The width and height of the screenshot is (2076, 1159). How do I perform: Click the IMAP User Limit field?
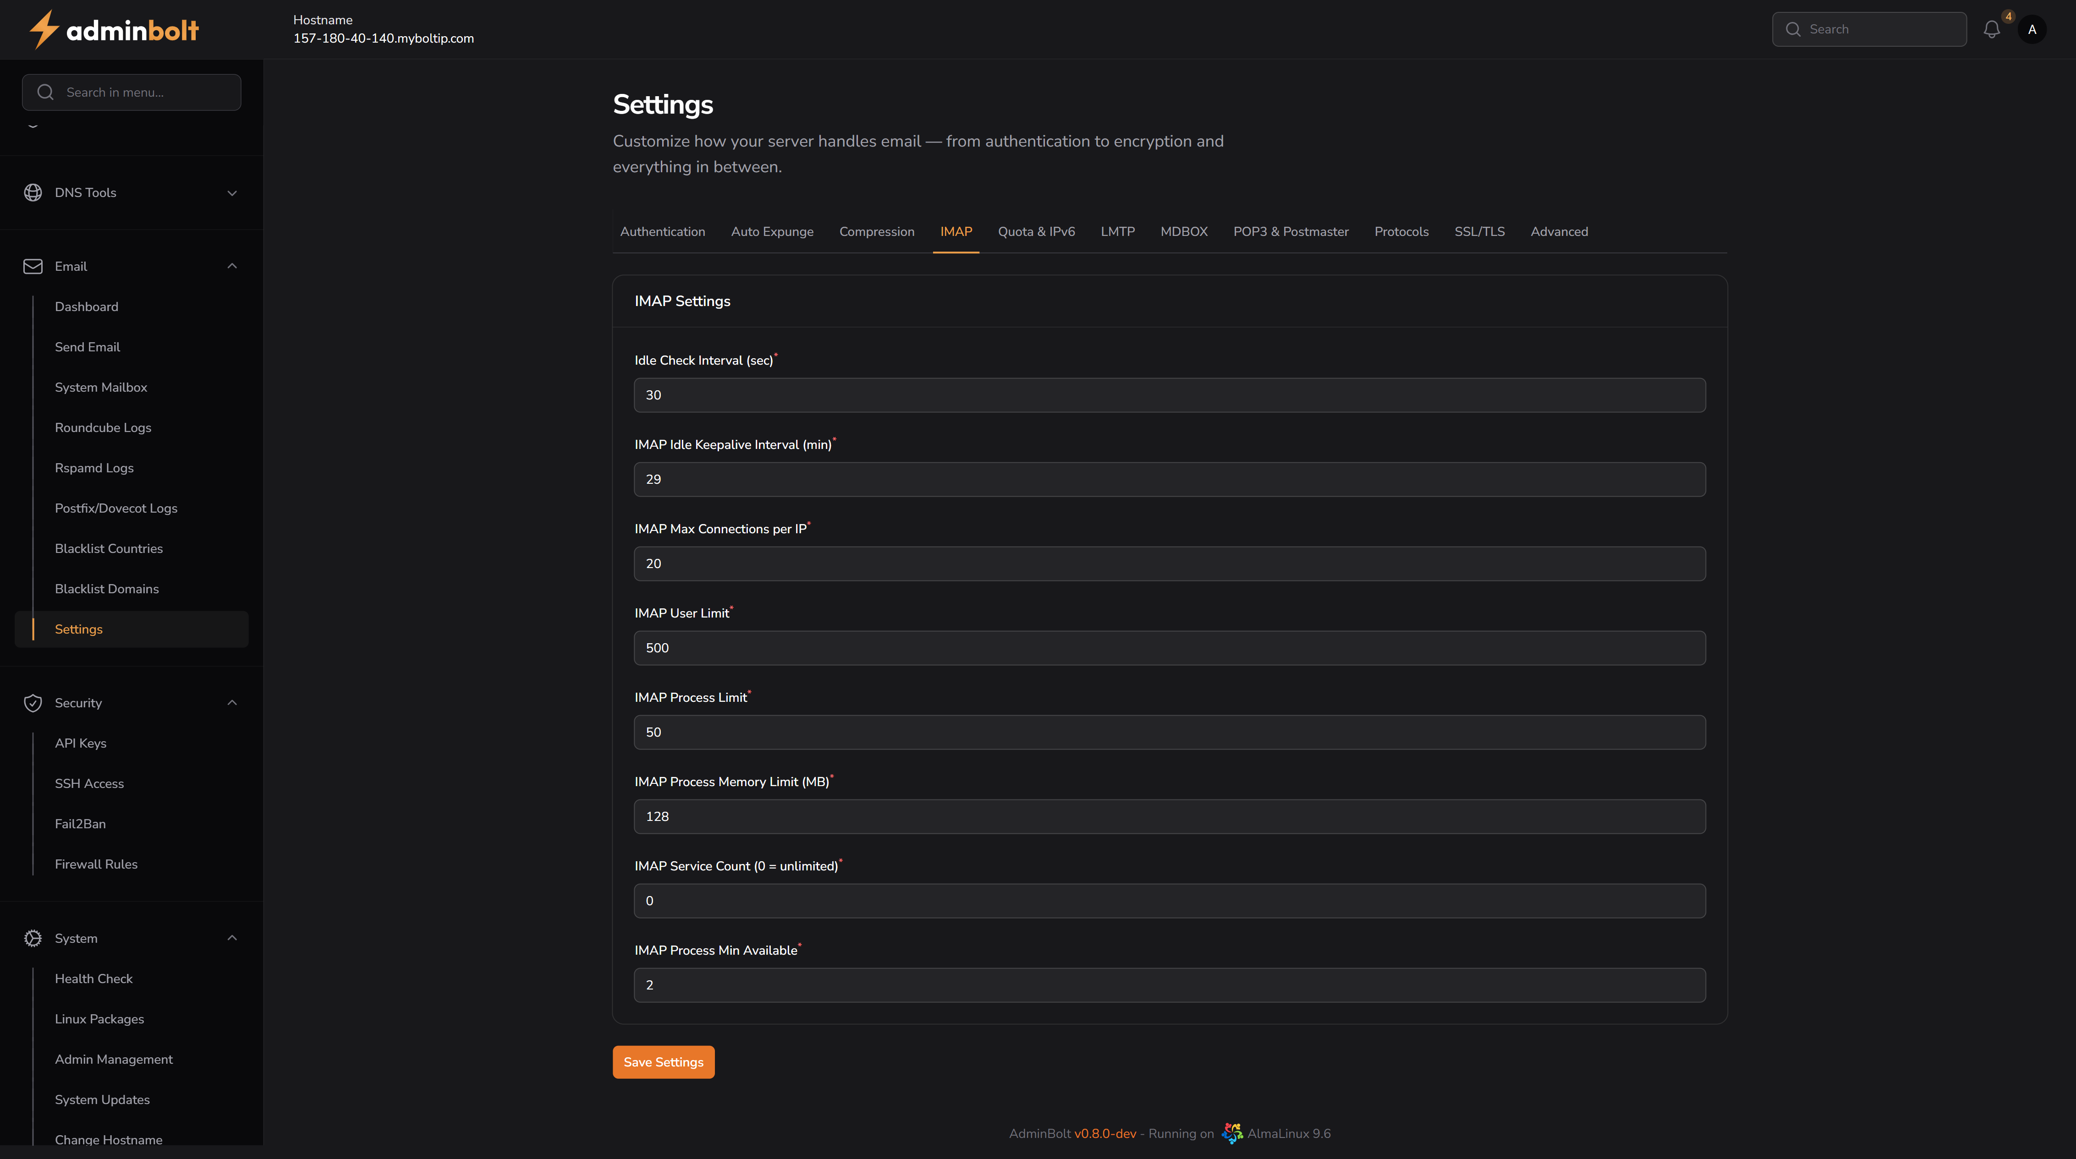pyautogui.click(x=1169, y=648)
